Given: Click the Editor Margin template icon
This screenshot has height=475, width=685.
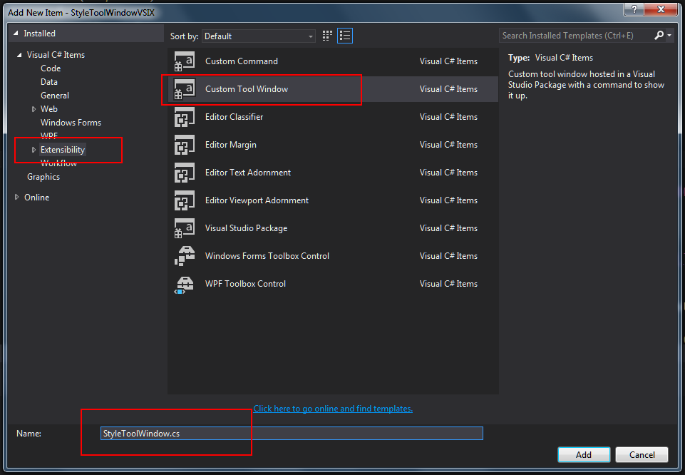Looking at the screenshot, I should (x=185, y=145).
